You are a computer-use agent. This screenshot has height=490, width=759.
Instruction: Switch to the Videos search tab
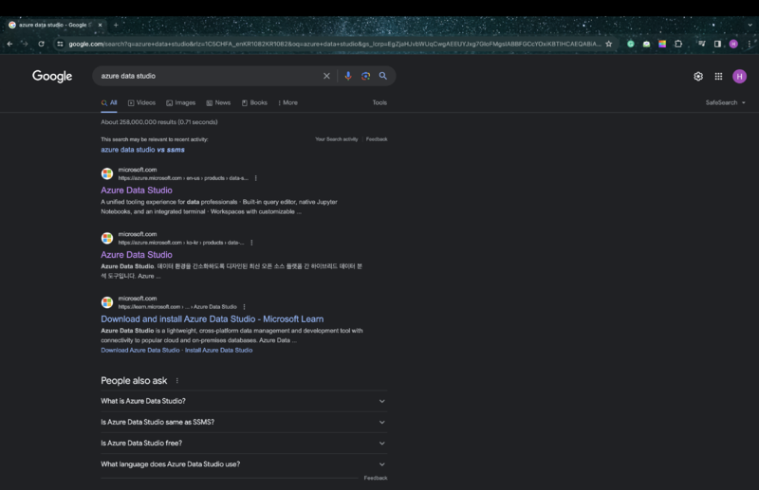coord(140,102)
